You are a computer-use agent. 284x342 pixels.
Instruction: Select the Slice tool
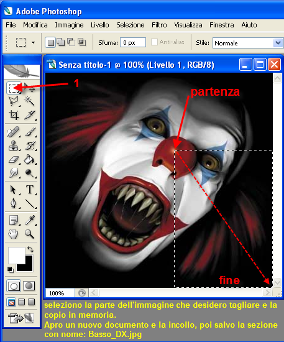pyautogui.click(x=29, y=115)
